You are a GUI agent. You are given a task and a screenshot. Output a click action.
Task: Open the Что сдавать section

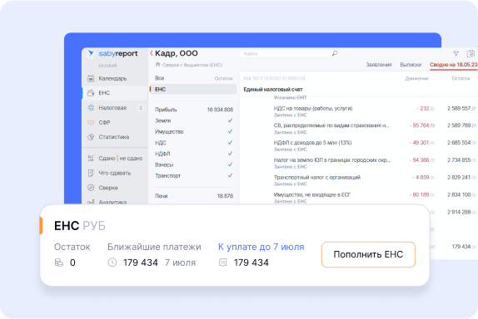(x=115, y=173)
